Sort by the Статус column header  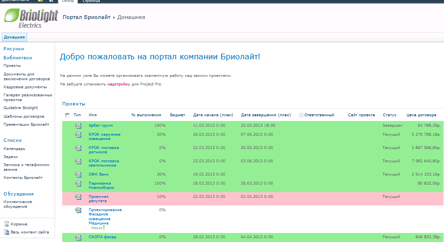tap(390, 115)
